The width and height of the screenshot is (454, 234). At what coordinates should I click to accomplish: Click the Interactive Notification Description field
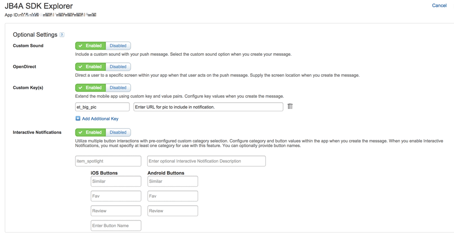tap(206, 161)
